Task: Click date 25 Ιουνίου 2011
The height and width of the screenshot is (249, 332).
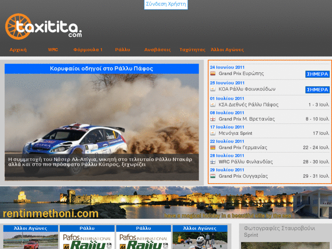Action: coord(227,83)
